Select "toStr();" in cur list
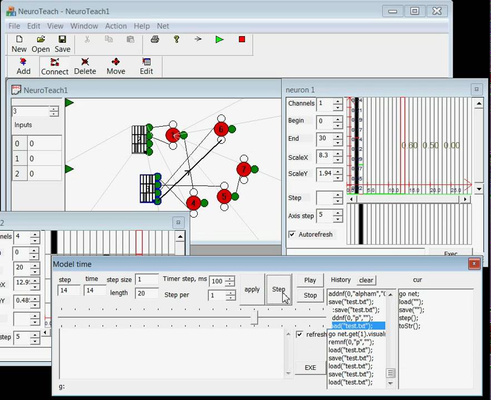 click(x=409, y=326)
